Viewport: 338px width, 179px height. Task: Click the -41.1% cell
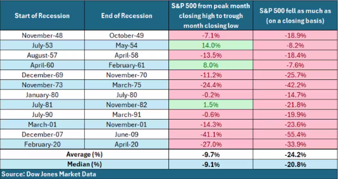point(211,135)
